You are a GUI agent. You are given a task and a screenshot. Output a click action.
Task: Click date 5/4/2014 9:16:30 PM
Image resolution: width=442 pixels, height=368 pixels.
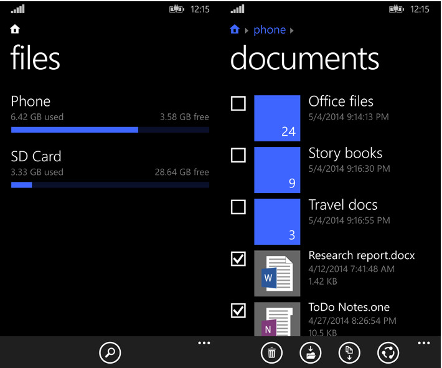[349, 169]
